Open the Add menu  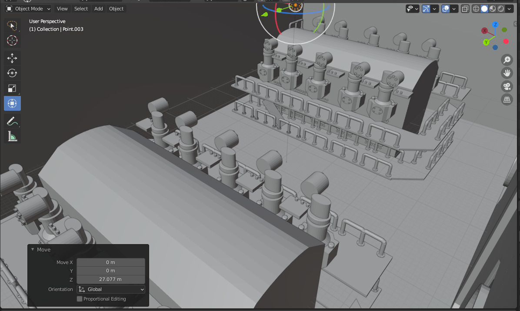(x=99, y=9)
